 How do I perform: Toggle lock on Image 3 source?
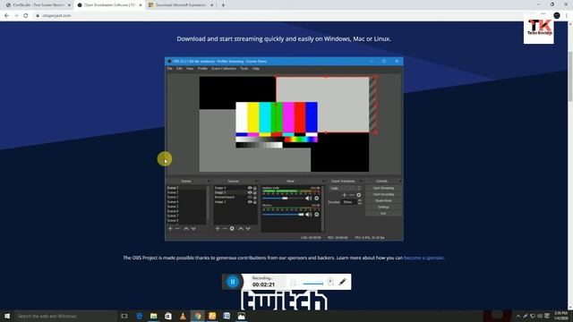tap(254, 192)
